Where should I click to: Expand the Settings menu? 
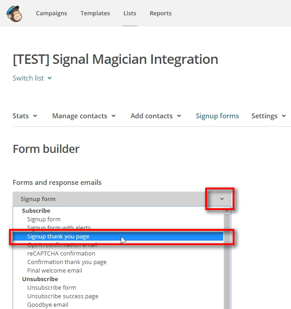269,116
